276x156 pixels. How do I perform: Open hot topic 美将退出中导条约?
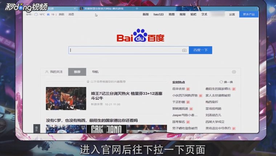[x=218, y=128]
